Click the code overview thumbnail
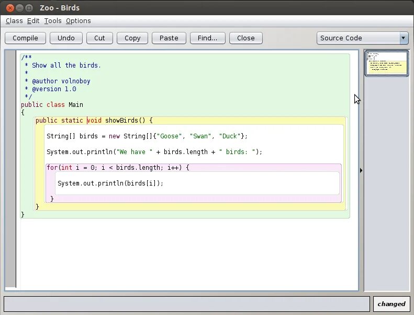The height and width of the screenshot is (315, 414). point(387,63)
